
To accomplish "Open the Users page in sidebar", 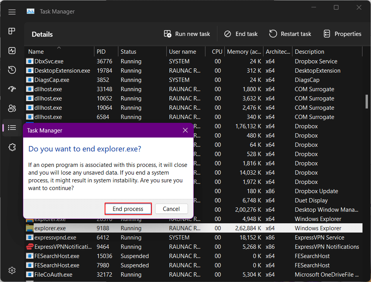I will 12,108.
